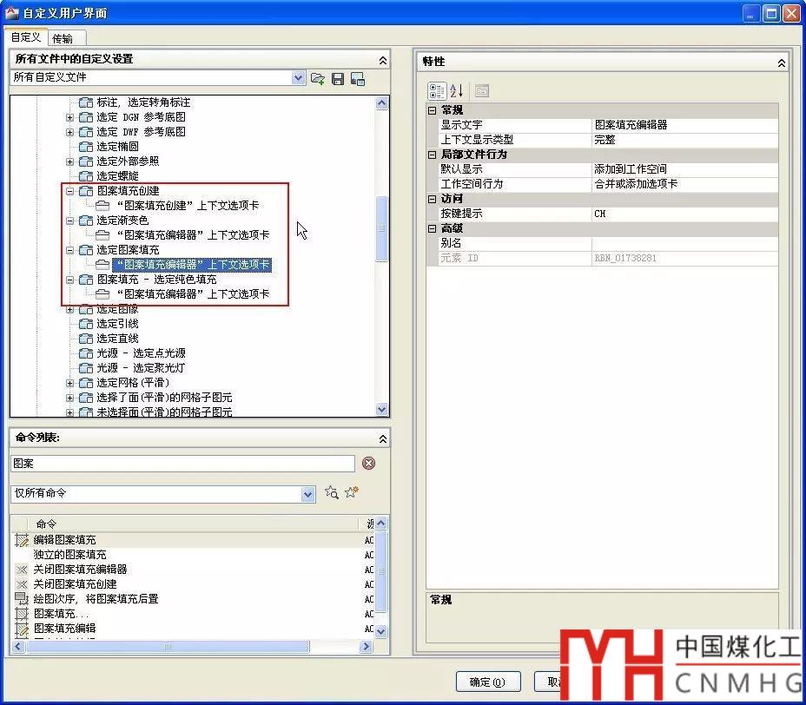Click icon of 图案填充编辑 command
The image size is (806, 705).
coord(22,629)
